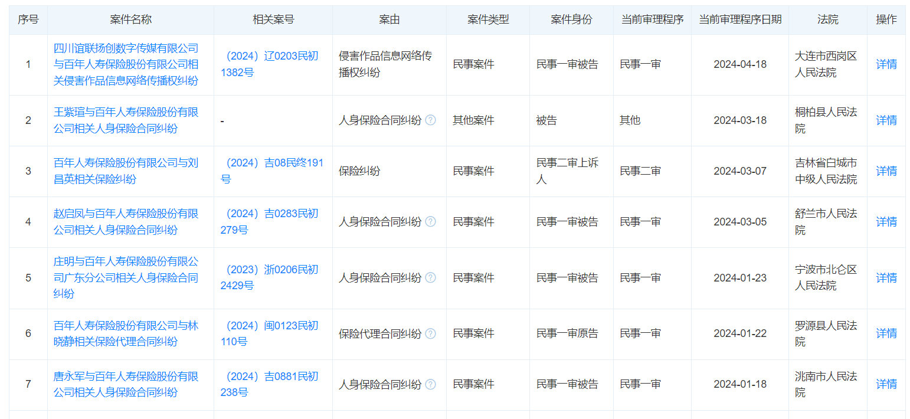Select cause text 保险纠纷 in row 3
The width and height of the screenshot is (910, 419).
click(359, 171)
